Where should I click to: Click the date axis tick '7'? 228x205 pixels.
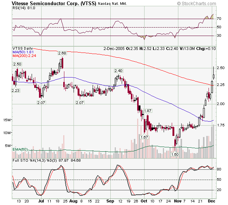[184, 201]
